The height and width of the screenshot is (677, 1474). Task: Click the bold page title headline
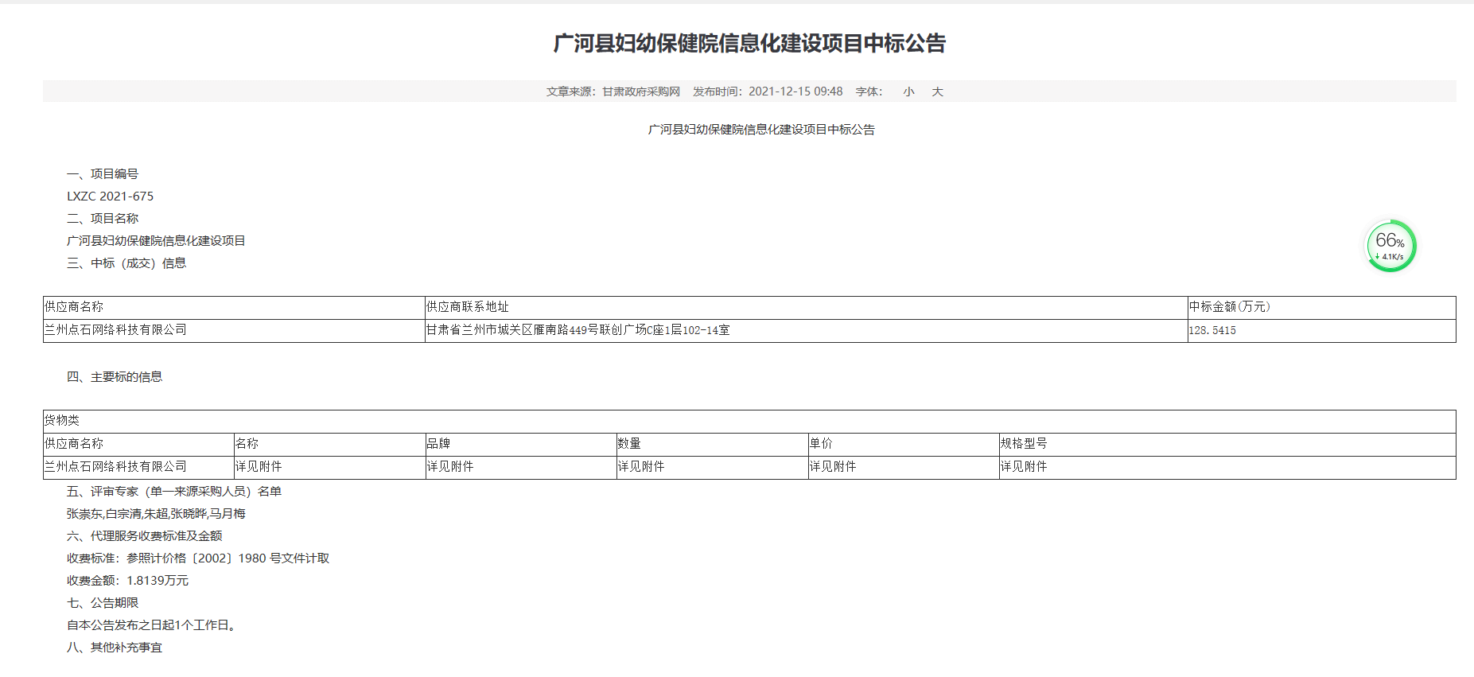749,43
